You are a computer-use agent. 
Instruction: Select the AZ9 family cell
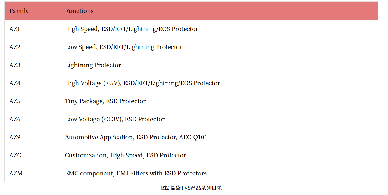15,137
